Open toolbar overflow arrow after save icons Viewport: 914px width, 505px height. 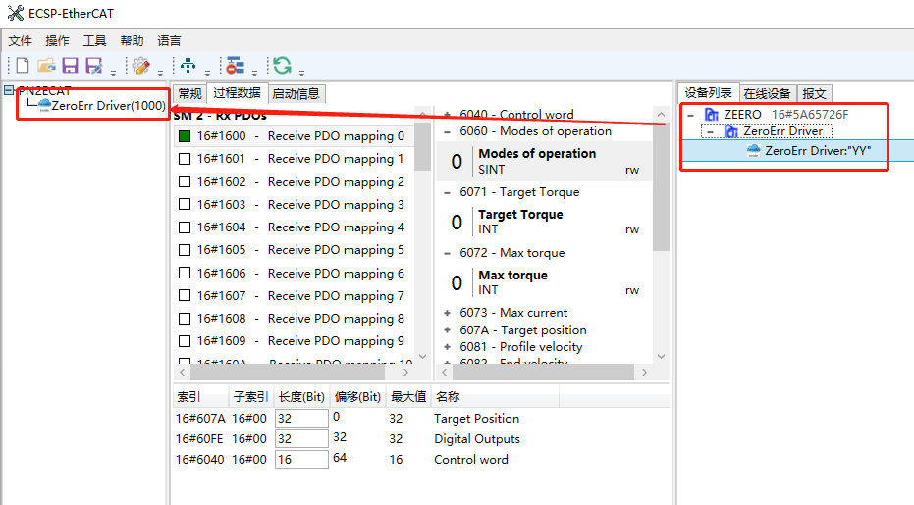coord(113,73)
